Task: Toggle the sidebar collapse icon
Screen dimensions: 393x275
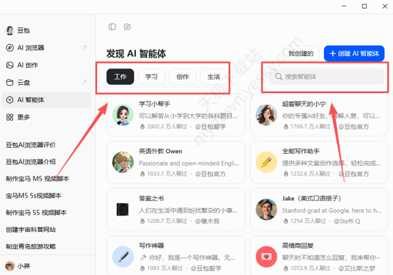Action: [x=112, y=26]
